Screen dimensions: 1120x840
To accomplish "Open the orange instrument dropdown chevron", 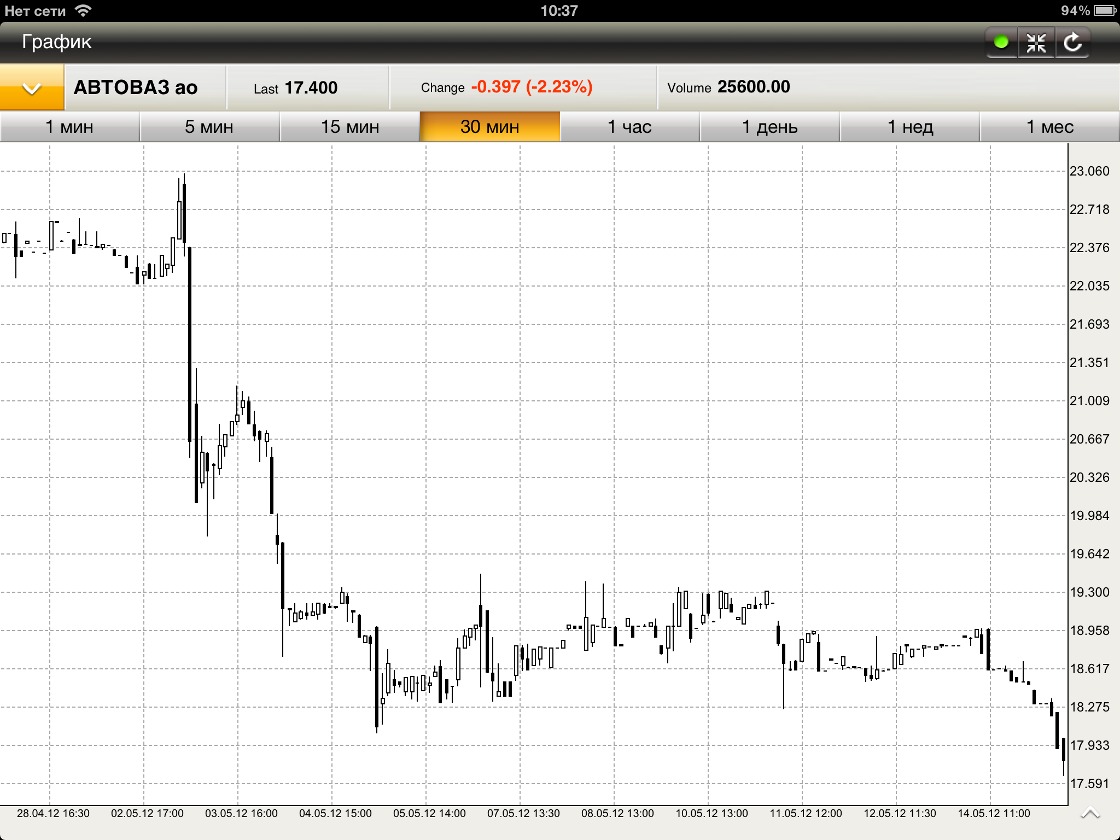I will click(32, 87).
